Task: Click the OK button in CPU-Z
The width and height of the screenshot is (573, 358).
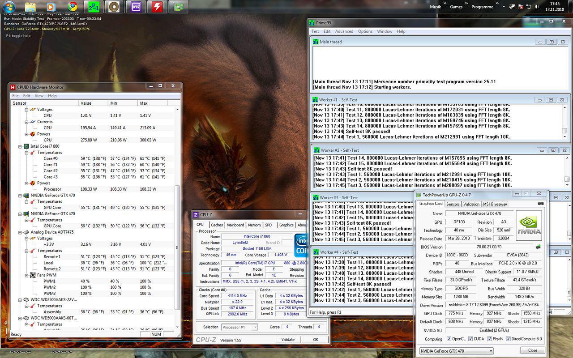Action: 316,339
